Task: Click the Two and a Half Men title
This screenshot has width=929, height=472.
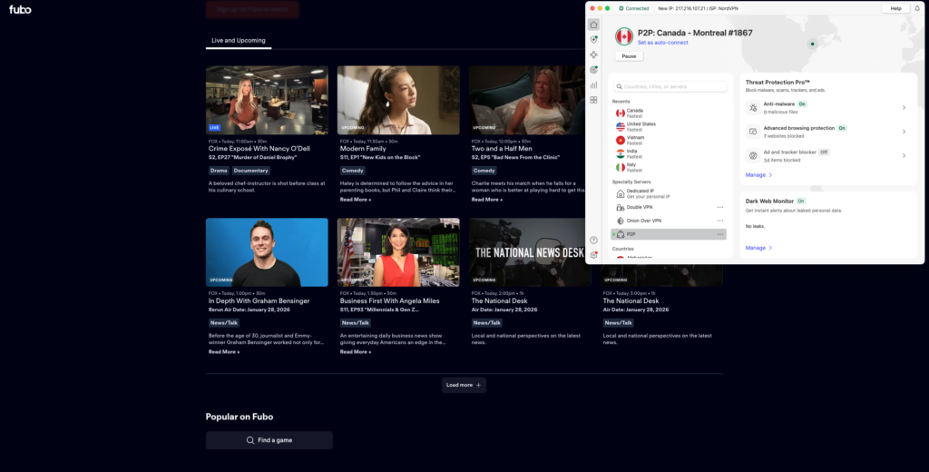Action: coord(502,149)
